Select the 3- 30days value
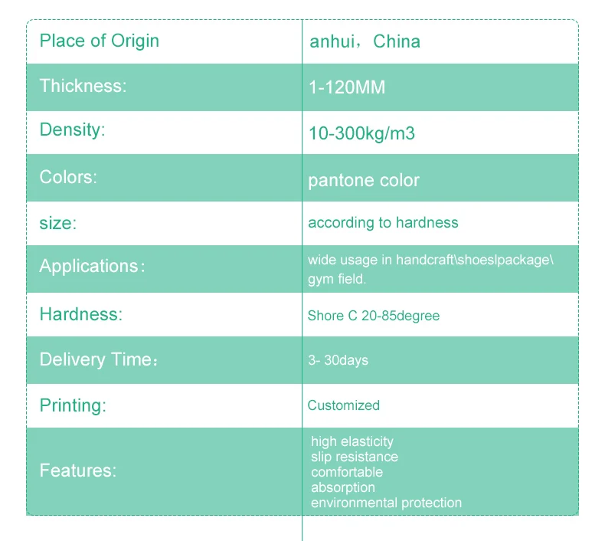Image resolution: width=605 pixels, height=541 pixels. point(338,360)
